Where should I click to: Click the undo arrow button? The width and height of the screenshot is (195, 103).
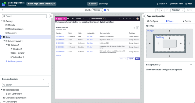(x=157, y=10)
